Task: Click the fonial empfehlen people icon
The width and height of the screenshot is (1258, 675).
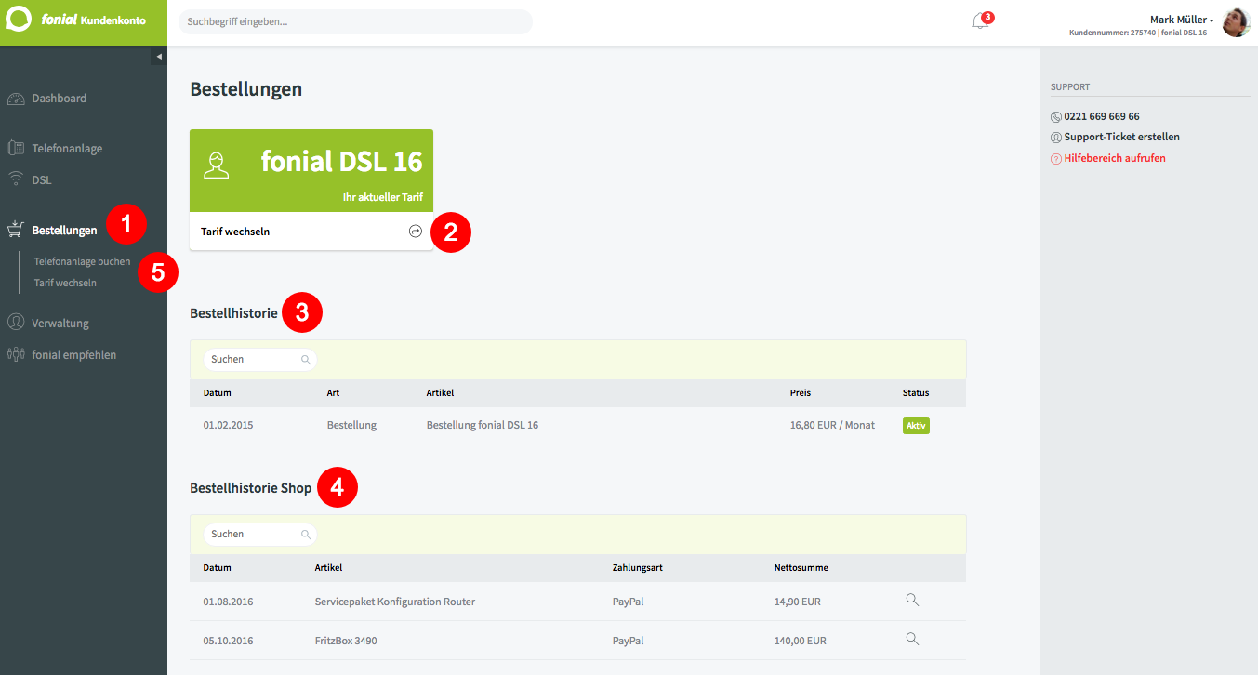Action: pos(15,354)
